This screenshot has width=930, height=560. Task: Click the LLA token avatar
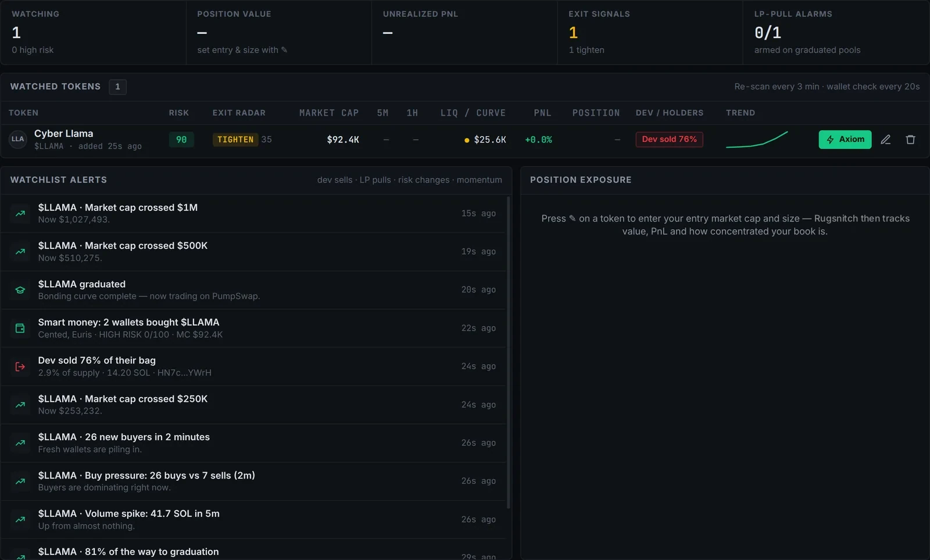tap(18, 140)
